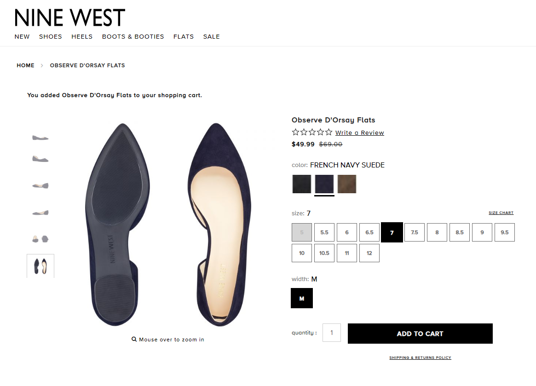Select the black color swatch
The image size is (536, 386).
(302, 184)
